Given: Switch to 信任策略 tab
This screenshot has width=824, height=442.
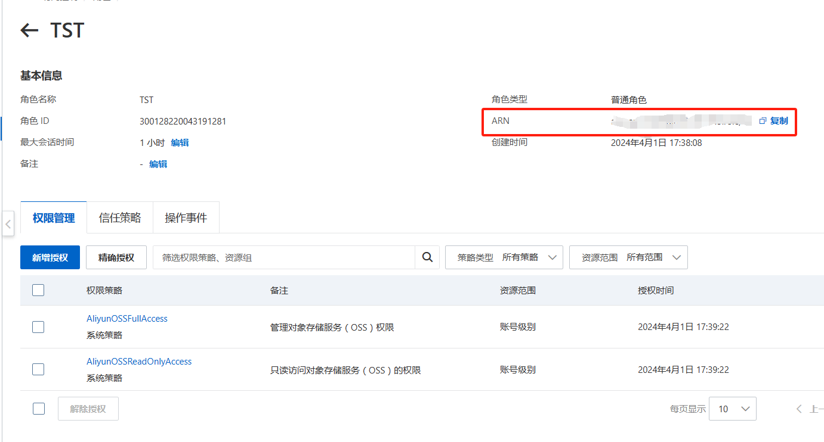Looking at the screenshot, I should click(x=120, y=218).
